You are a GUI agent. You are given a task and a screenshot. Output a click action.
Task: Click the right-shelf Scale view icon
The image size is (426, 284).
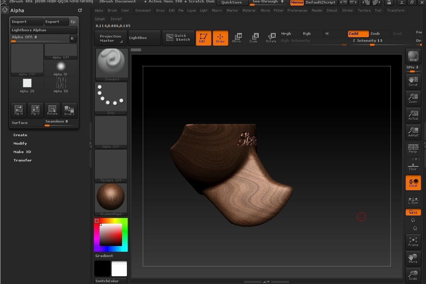click(x=413, y=275)
